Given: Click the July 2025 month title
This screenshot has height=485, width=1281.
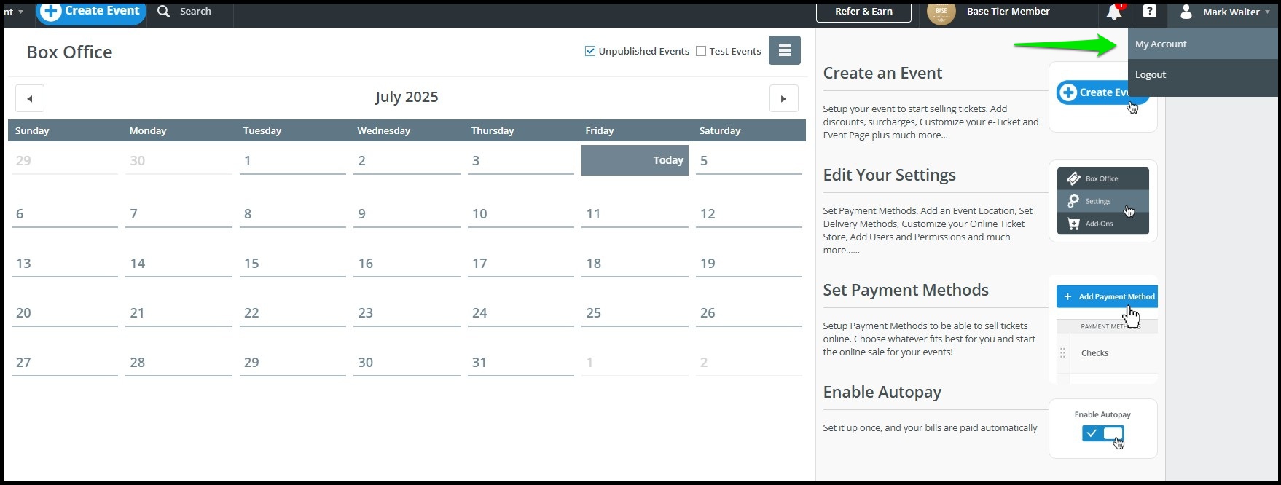Looking at the screenshot, I should pos(407,97).
